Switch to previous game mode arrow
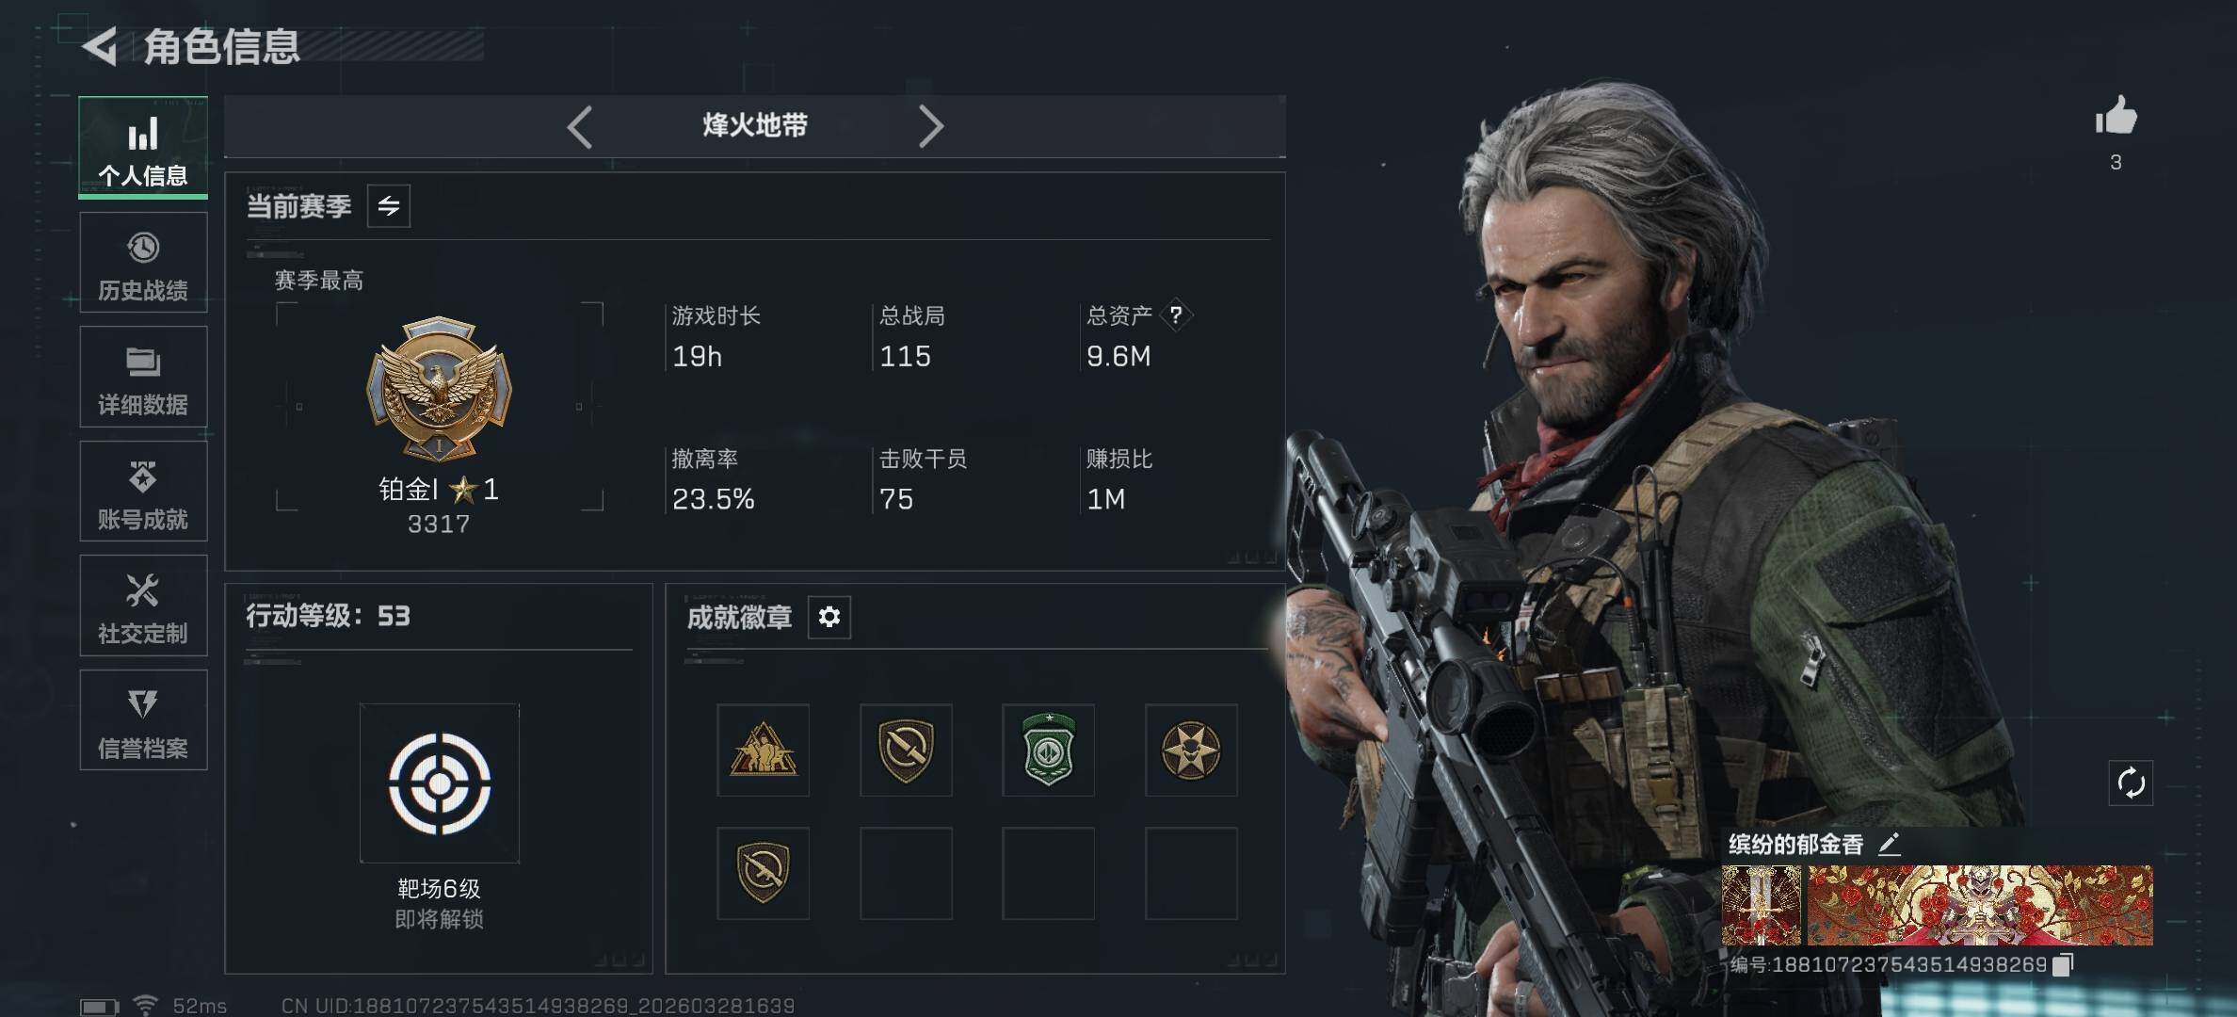The height and width of the screenshot is (1017, 2237). [x=580, y=126]
